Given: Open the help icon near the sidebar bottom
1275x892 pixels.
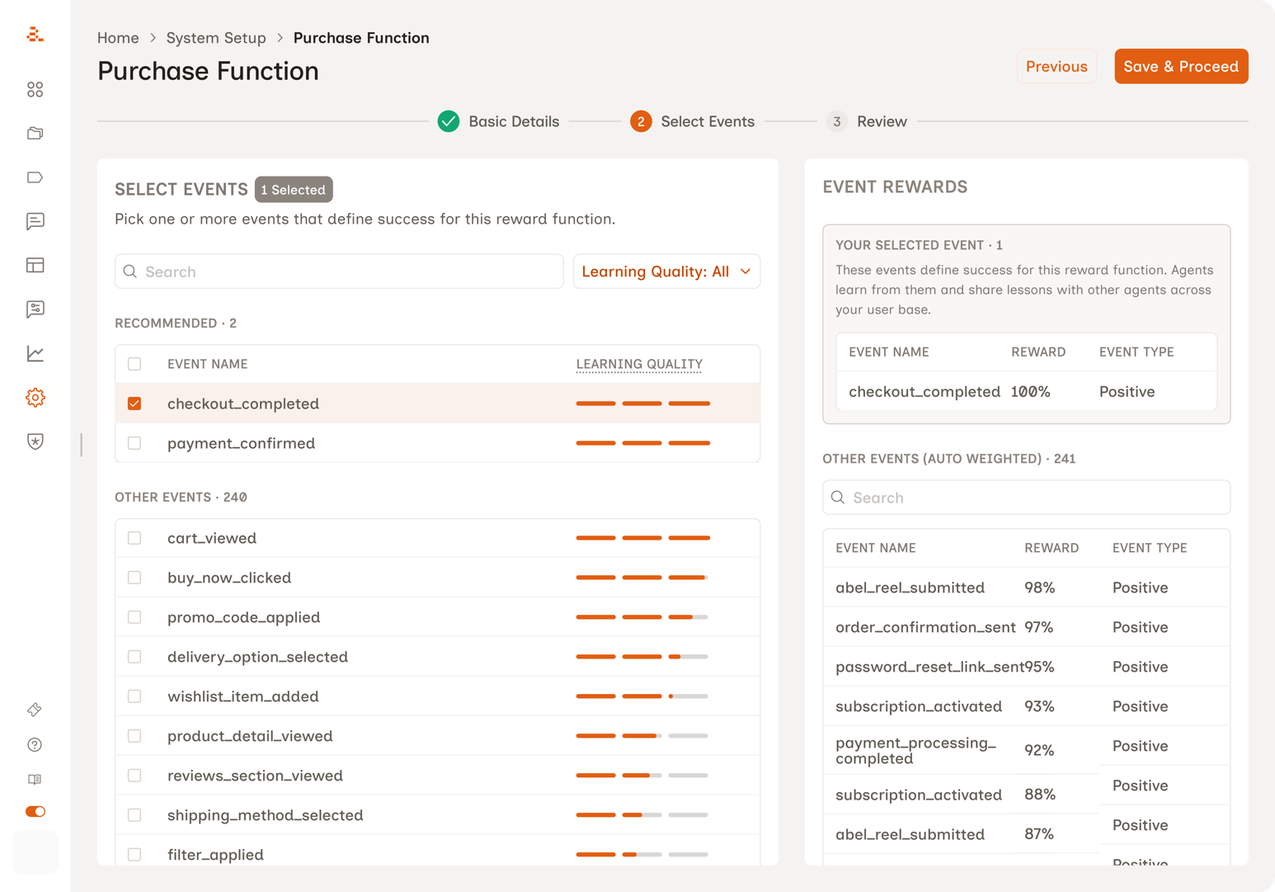Looking at the screenshot, I should click(35, 744).
